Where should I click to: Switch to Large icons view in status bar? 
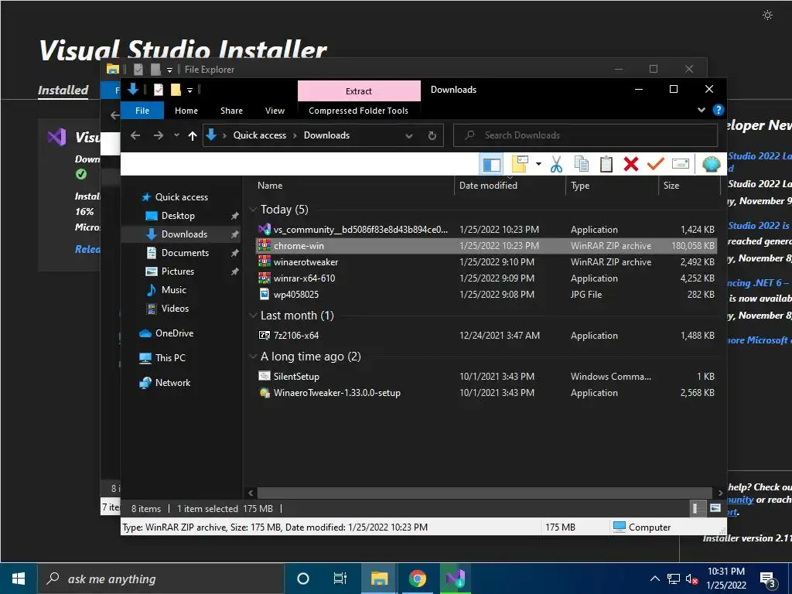coord(715,508)
